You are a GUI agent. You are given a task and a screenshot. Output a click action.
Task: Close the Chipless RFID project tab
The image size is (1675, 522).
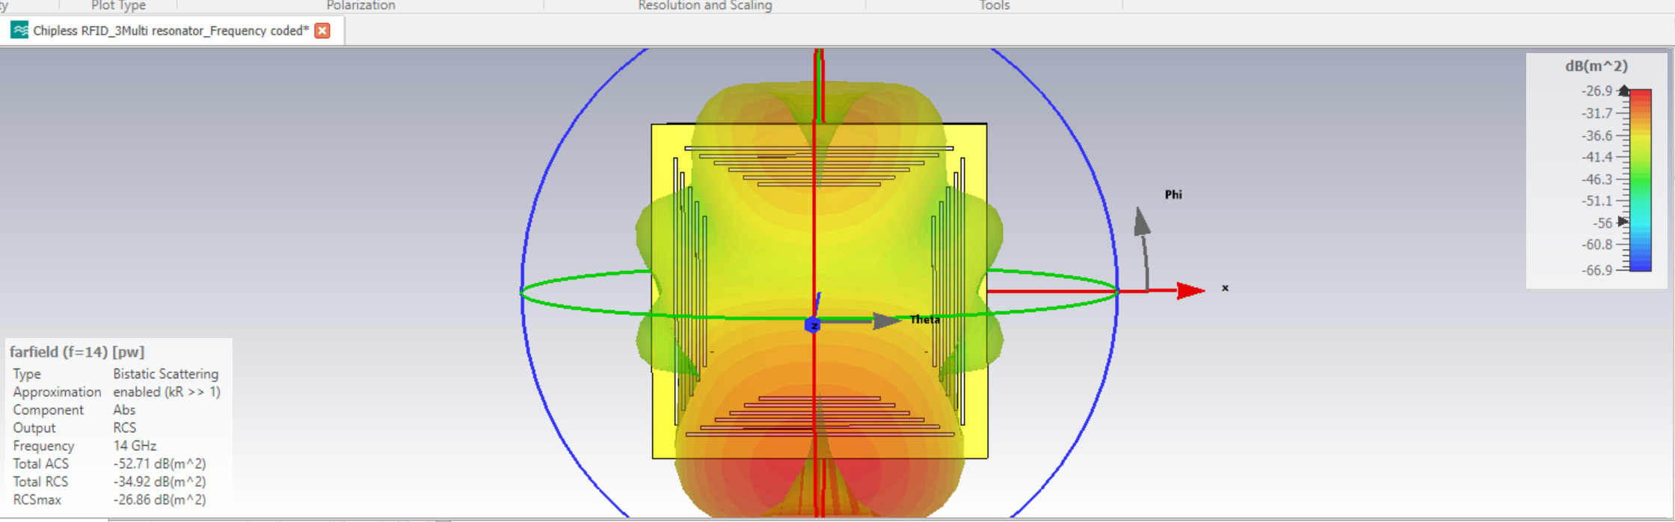[322, 31]
